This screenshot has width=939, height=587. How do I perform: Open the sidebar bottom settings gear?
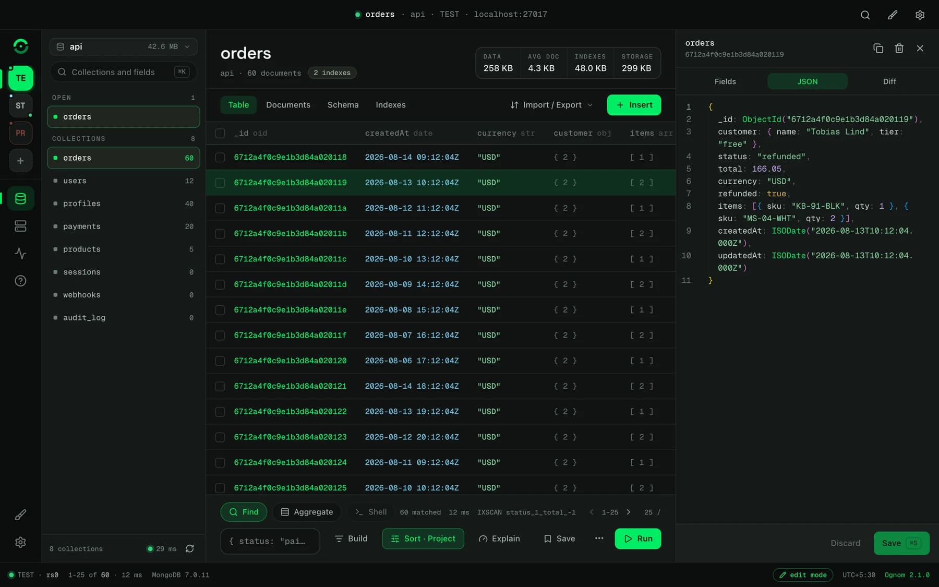tap(21, 542)
